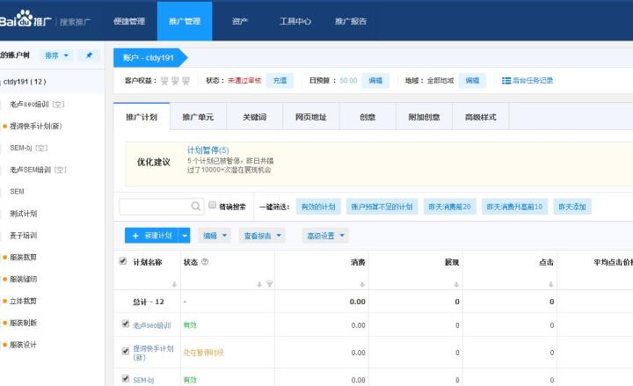Switch to the 推广计划 tab
633x386 pixels.
[x=142, y=117]
